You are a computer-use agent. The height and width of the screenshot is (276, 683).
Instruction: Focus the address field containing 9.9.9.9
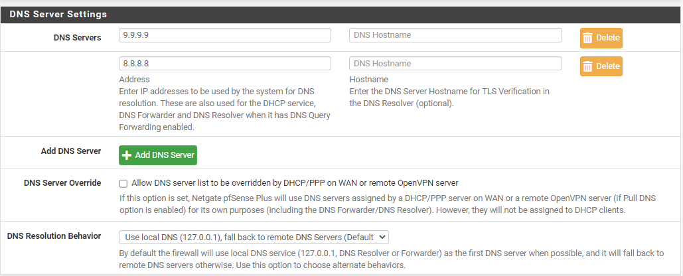tap(225, 35)
